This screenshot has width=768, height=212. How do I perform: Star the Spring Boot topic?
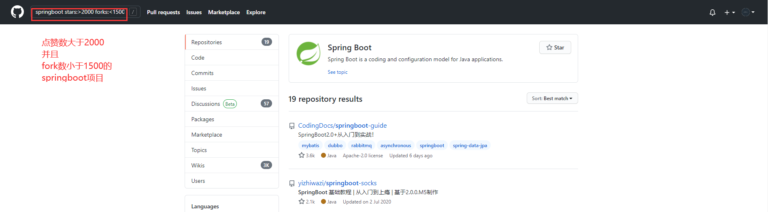(555, 47)
